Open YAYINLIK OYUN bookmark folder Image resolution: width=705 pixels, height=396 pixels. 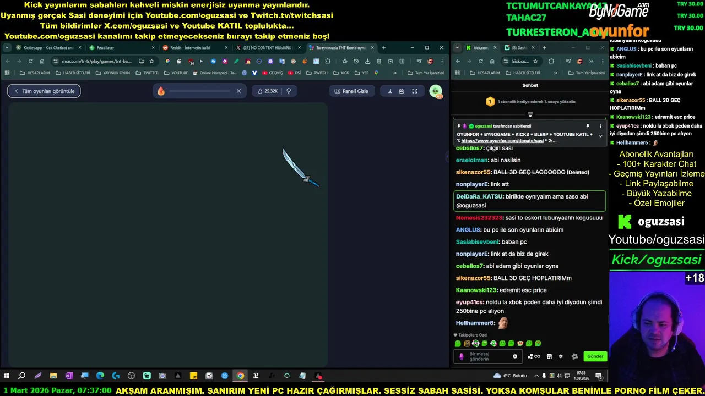[x=112, y=73]
